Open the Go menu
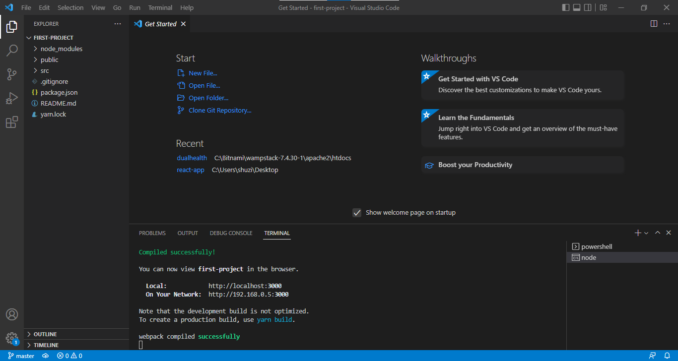The width and height of the screenshot is (678, 361). point(117,7)
